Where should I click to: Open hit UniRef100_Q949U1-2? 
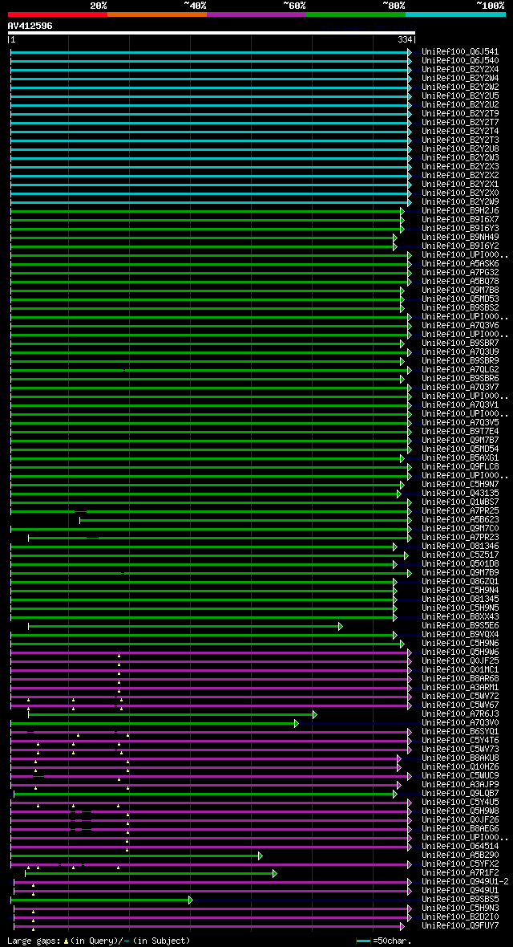[x=466, y=882]
